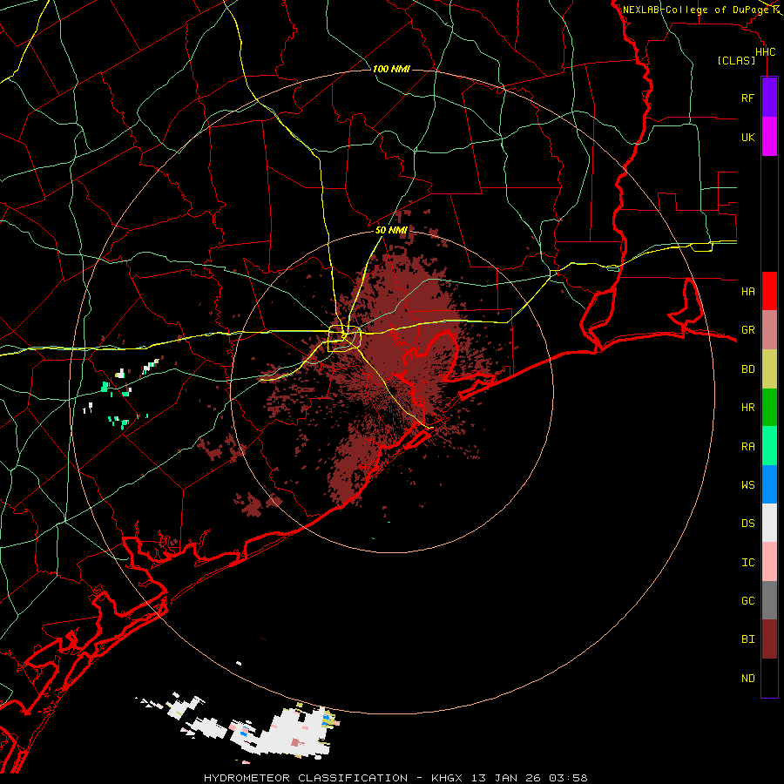The height and width of the screenshot is (784, 784).
Task: Click the 50 NMI range ring label
Action: [391, 230]
